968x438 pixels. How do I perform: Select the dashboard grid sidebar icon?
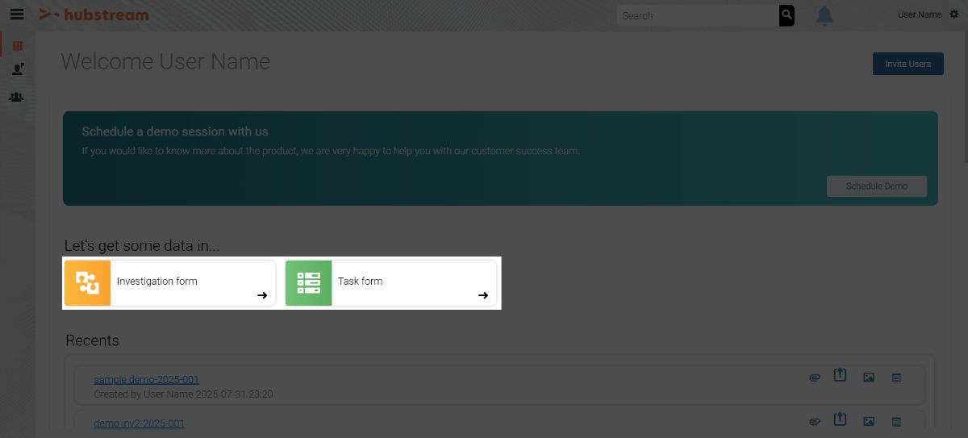18,45
